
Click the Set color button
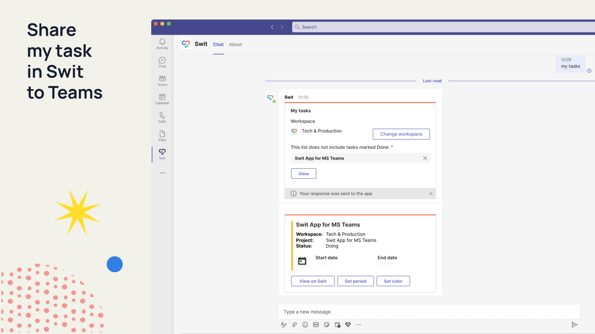click(x=393, y=281)
